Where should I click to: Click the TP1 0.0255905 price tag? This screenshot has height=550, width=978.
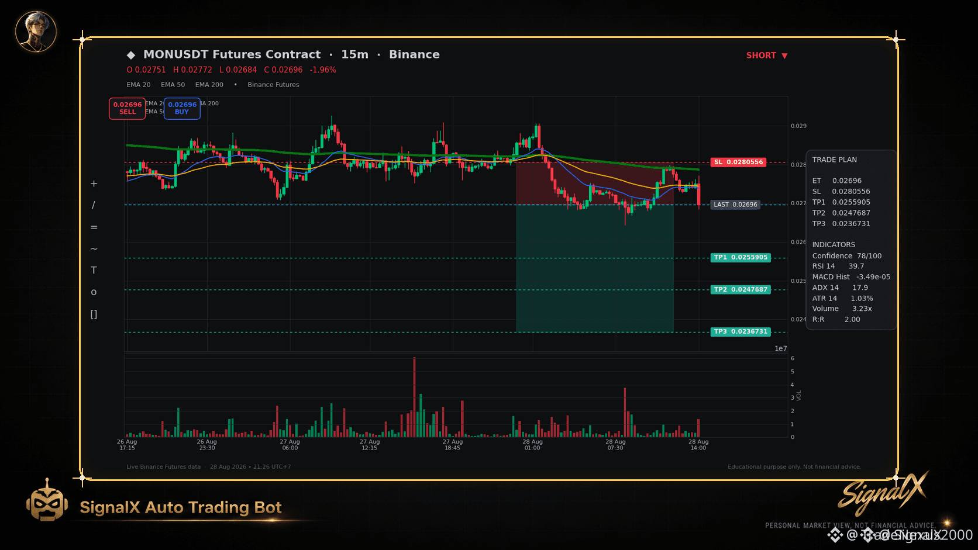tap(741, 257)
